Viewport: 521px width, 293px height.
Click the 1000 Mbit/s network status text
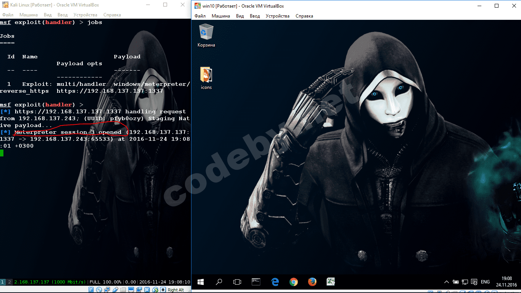tap(69, 282)
